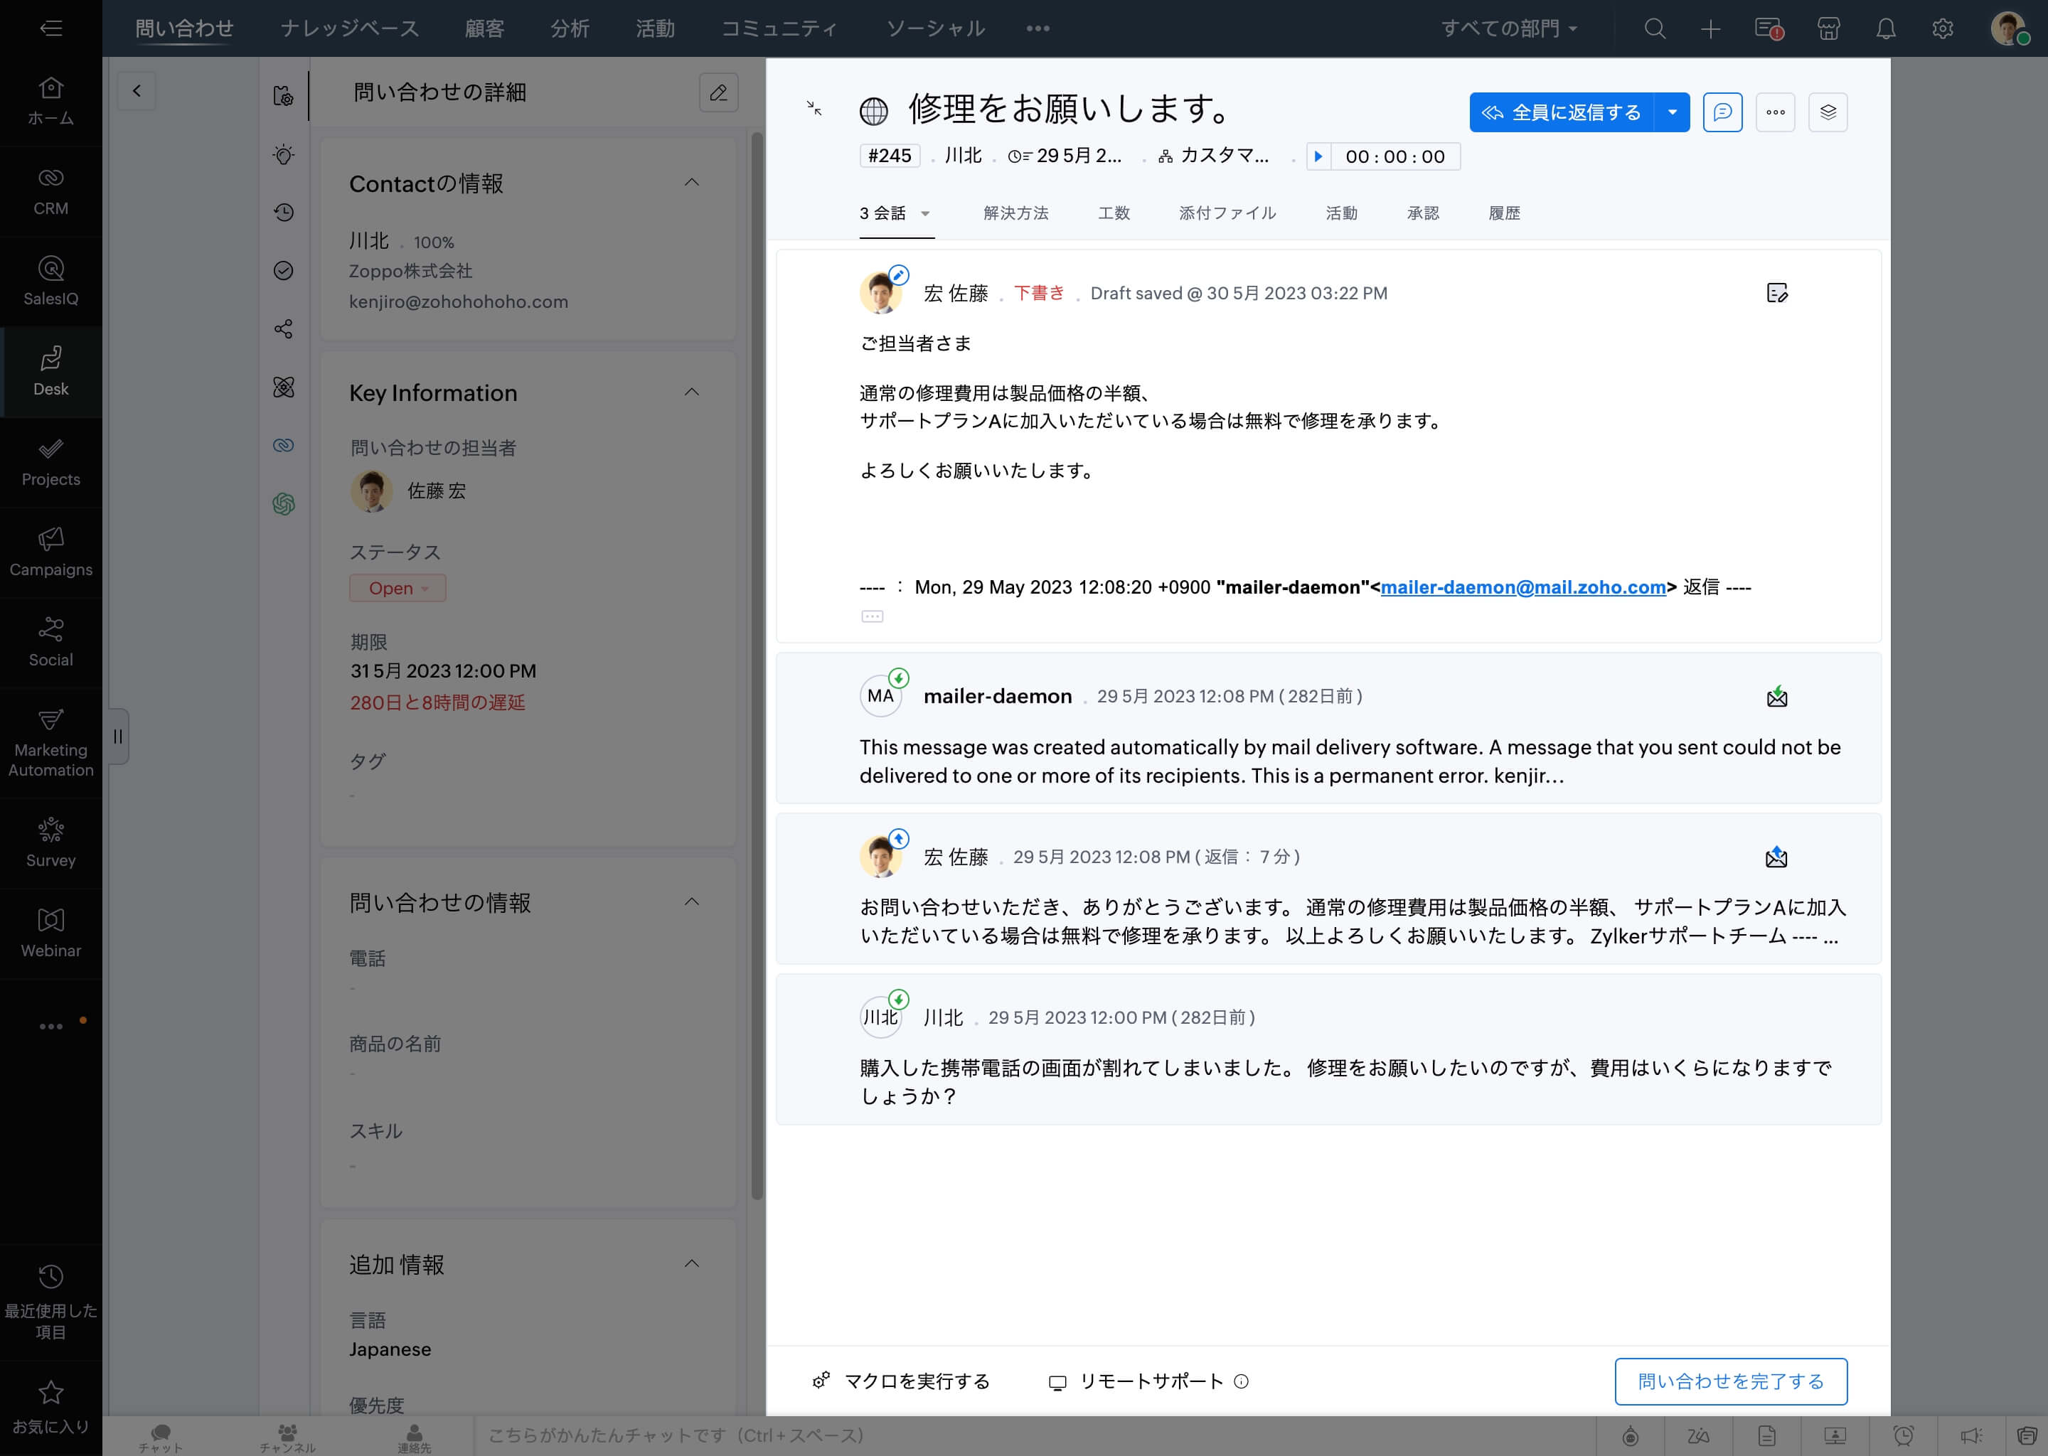This screenshot has width=2048, height=1456.
Task: Click the lightbulb insights icon in side strip
Action: click(283, 154)
